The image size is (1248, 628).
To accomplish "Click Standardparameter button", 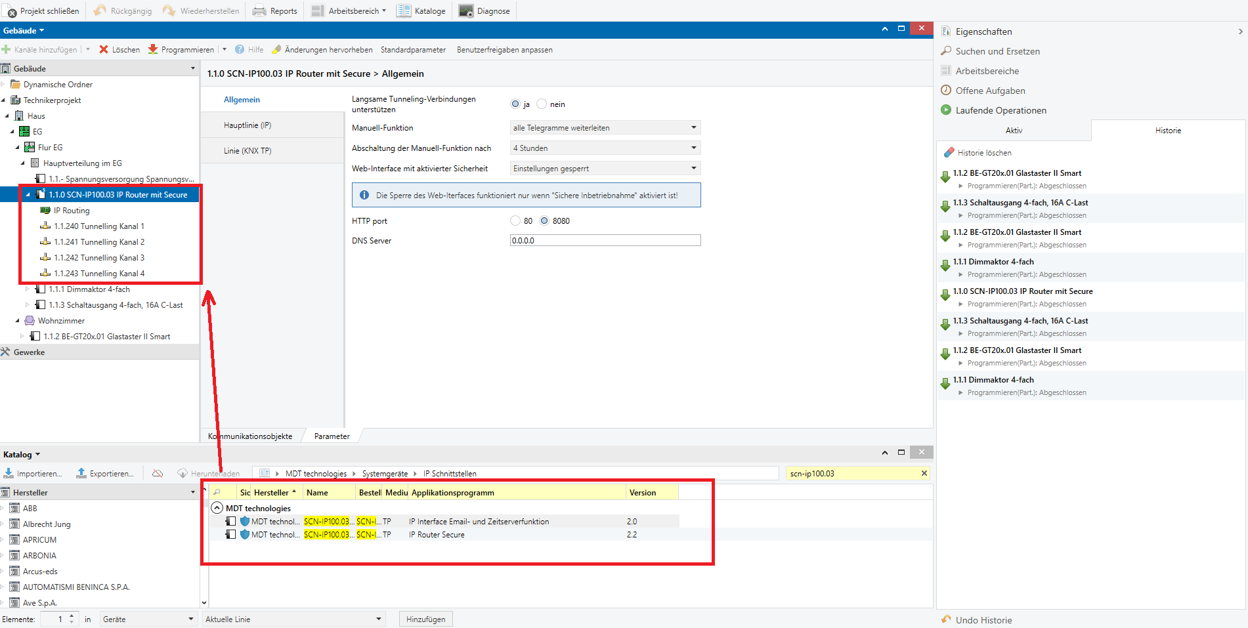I will click(413, 49).
